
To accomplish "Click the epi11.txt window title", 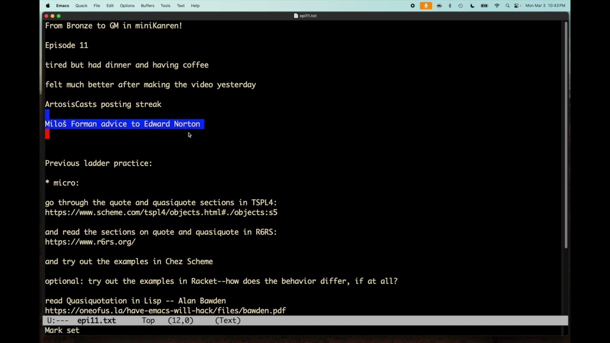I will [308, 16].
